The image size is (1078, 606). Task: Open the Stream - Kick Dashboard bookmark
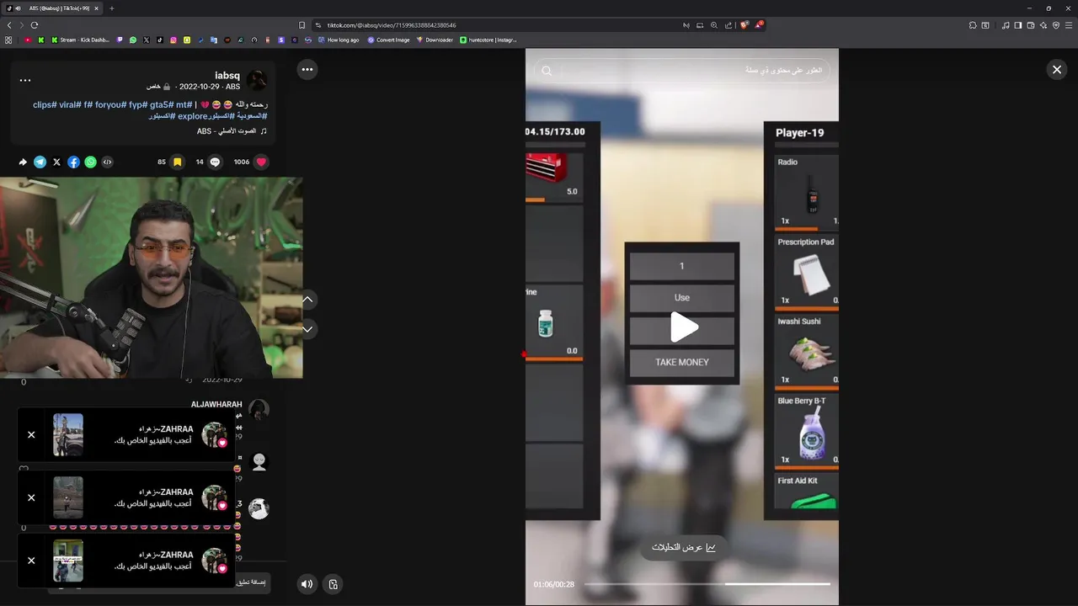(80, 40)
